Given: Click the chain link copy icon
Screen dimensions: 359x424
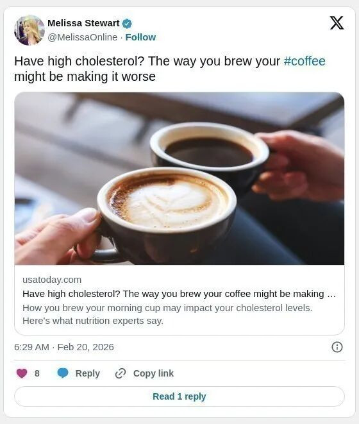Looking at the screenshot, I should click(121, 373).
